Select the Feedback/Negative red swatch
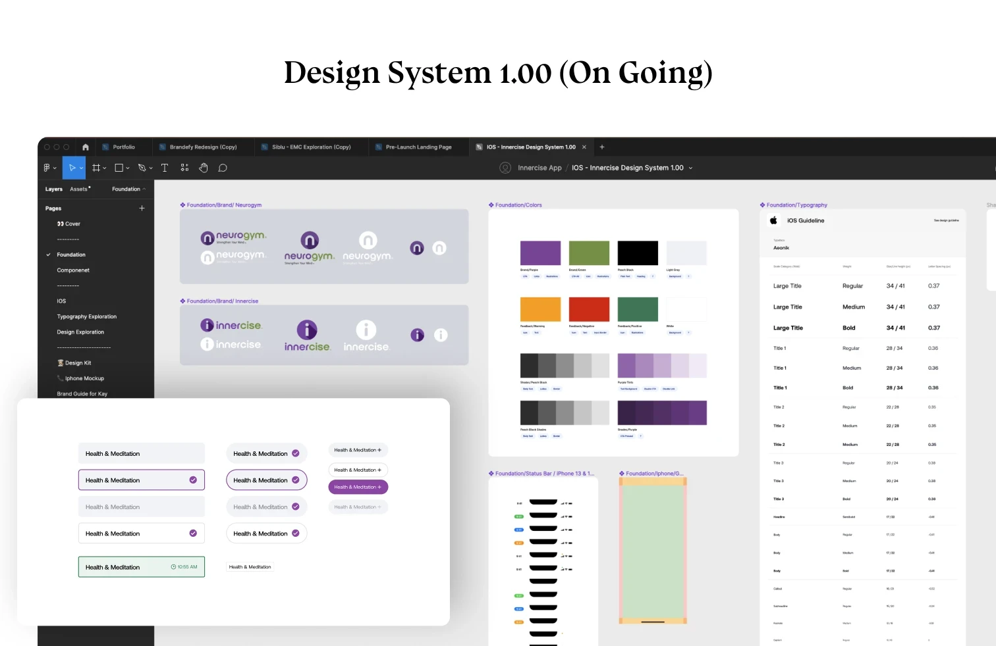 pyautogui.click(x=589, y=309)
